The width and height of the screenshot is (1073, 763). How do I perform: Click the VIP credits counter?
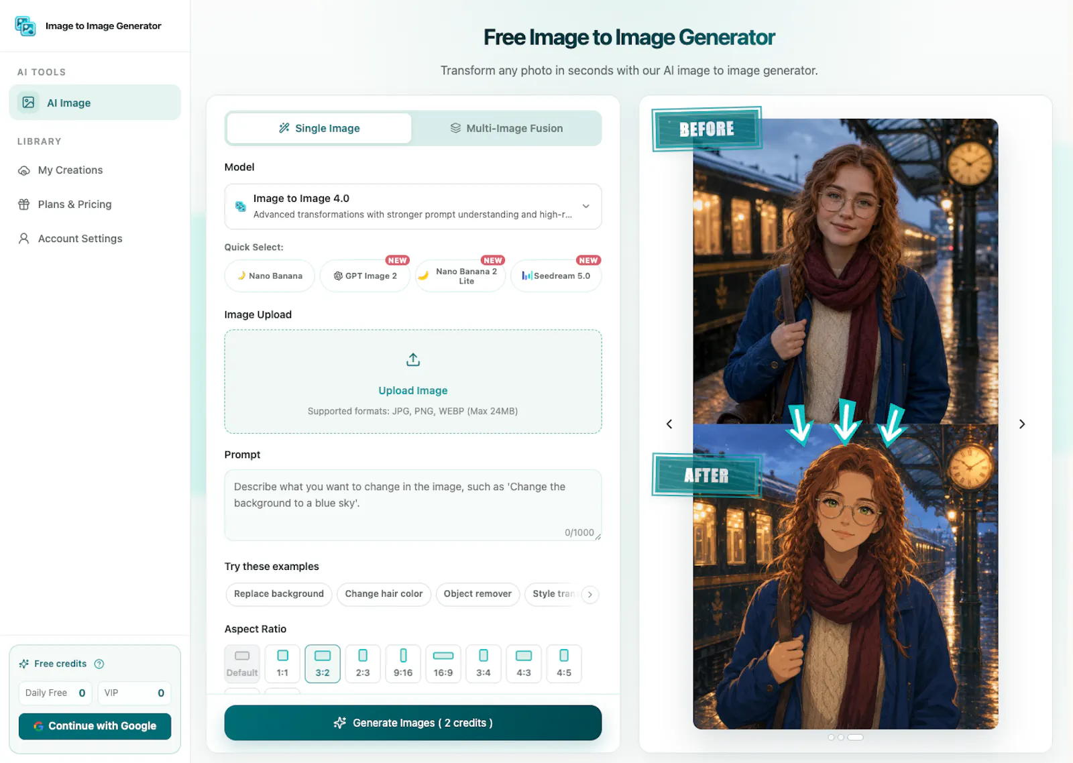[x=134, y=693]
